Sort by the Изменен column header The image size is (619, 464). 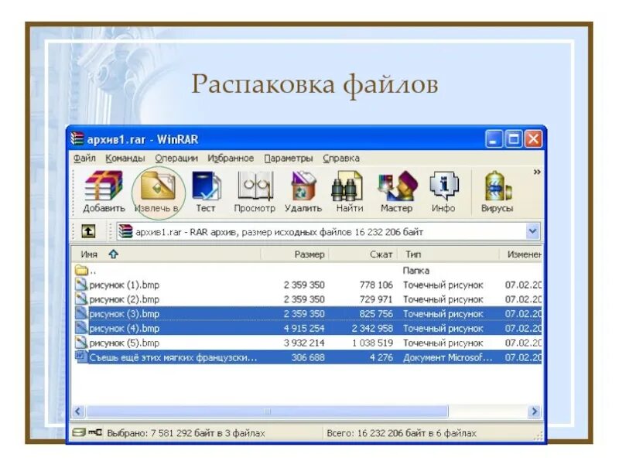[521, 254]
